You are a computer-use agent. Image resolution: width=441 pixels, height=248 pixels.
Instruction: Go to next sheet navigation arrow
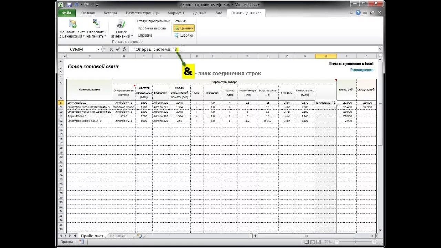click(70, 236)
